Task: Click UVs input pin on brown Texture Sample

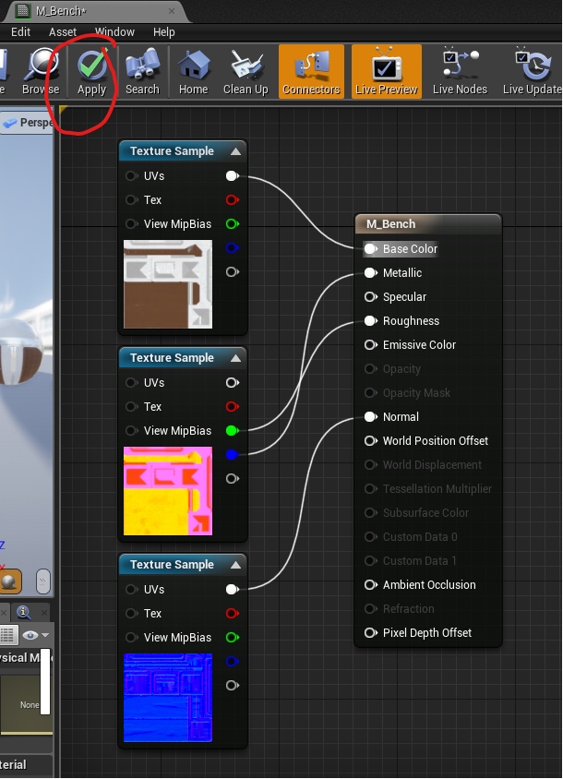Action: point(131,176)
